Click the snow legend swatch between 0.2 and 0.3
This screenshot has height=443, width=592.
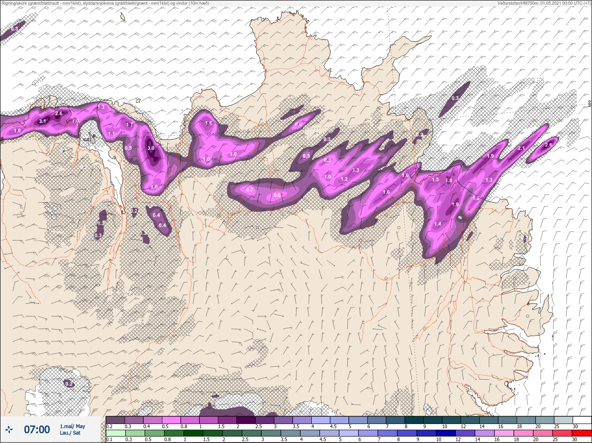coord(115,420)
